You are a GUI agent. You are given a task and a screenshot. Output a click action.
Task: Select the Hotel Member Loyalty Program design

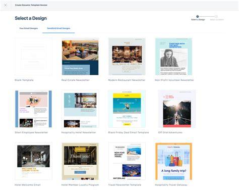(80, 161)
